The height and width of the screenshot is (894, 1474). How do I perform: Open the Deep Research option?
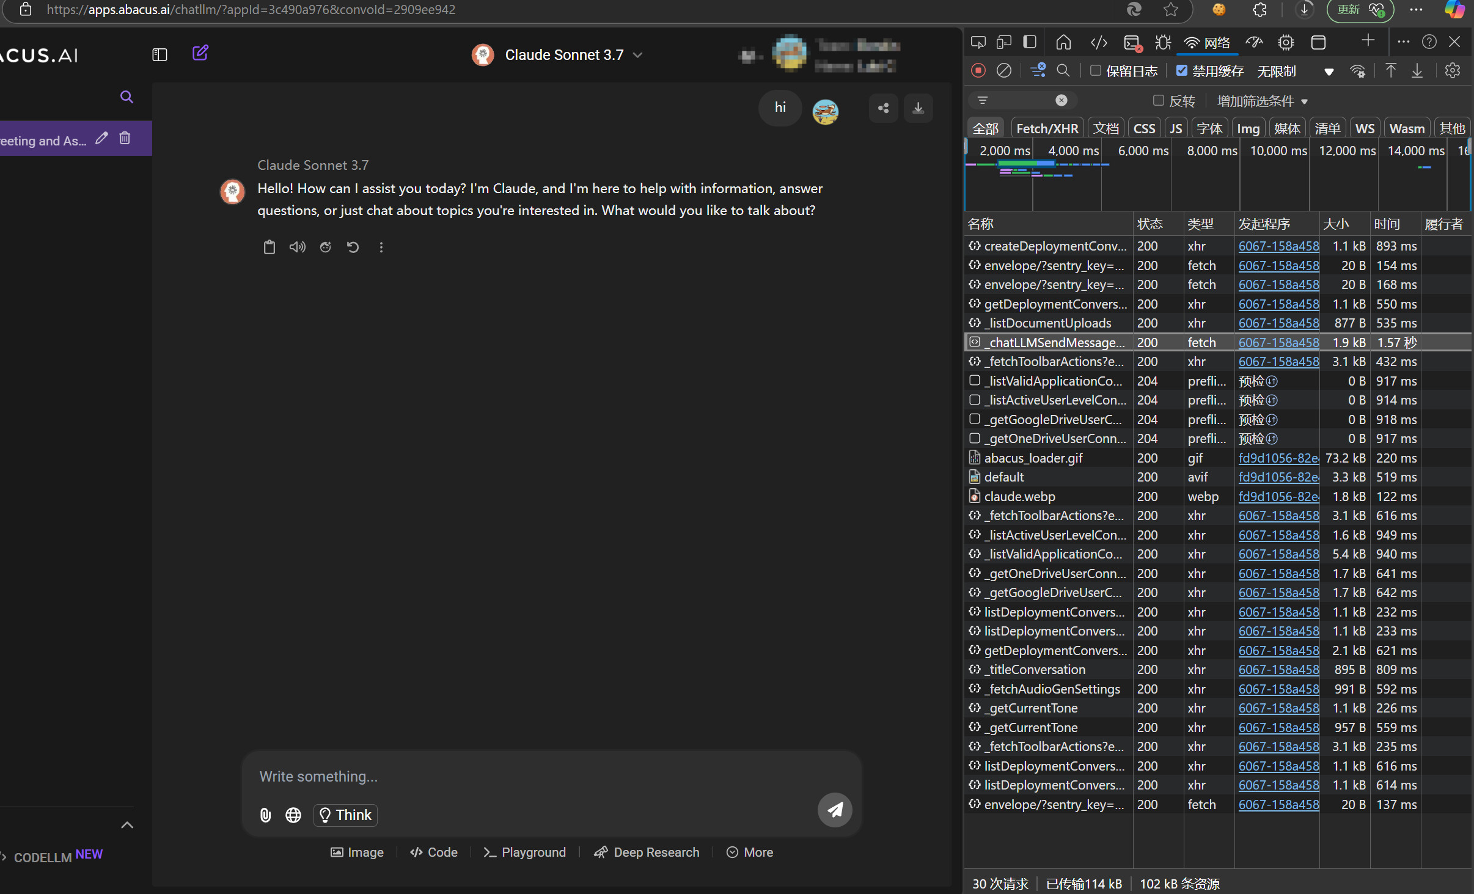[647, 852]
